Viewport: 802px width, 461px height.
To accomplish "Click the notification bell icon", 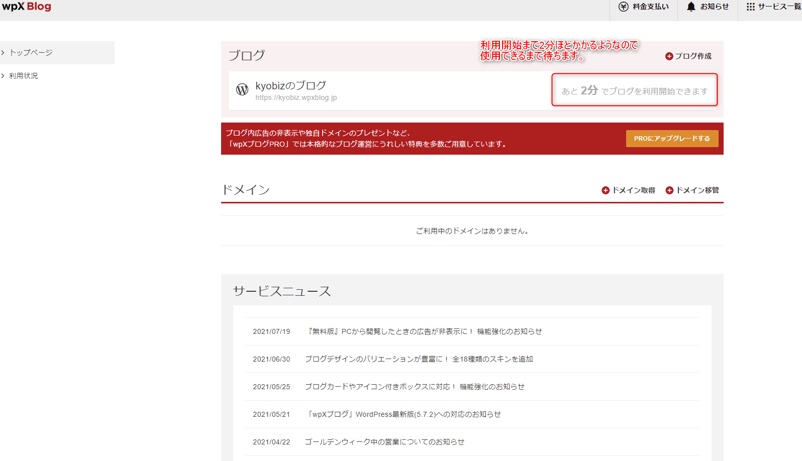I will click(691, 7).
